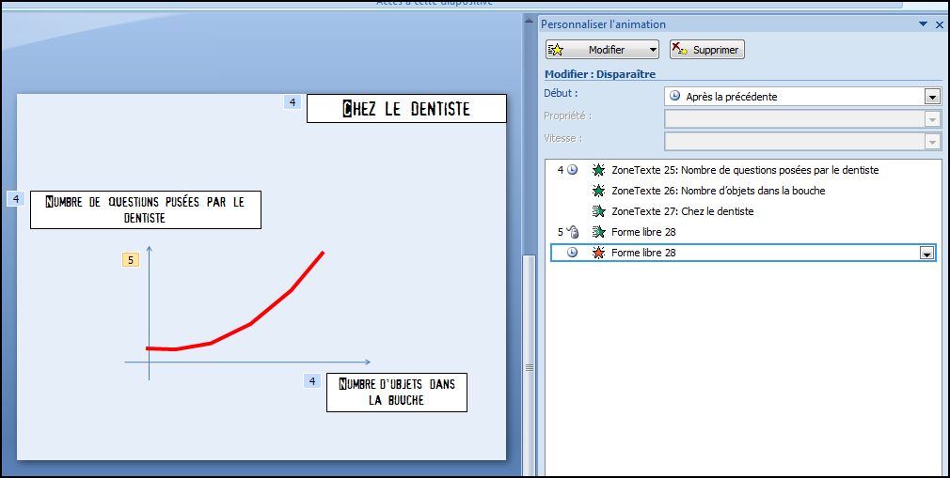Open the Début dropdown showing Après la précédente
Image resolution: width=950 pixels, height=478 pixels.
[931, 96]
